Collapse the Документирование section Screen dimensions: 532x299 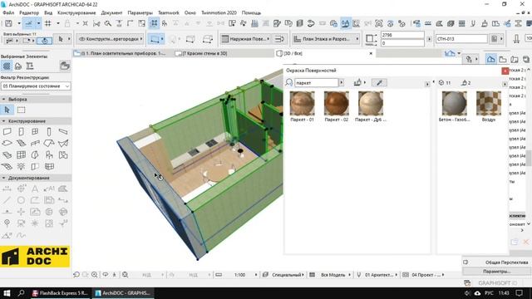pyautogui.click(x=35, y=178)
